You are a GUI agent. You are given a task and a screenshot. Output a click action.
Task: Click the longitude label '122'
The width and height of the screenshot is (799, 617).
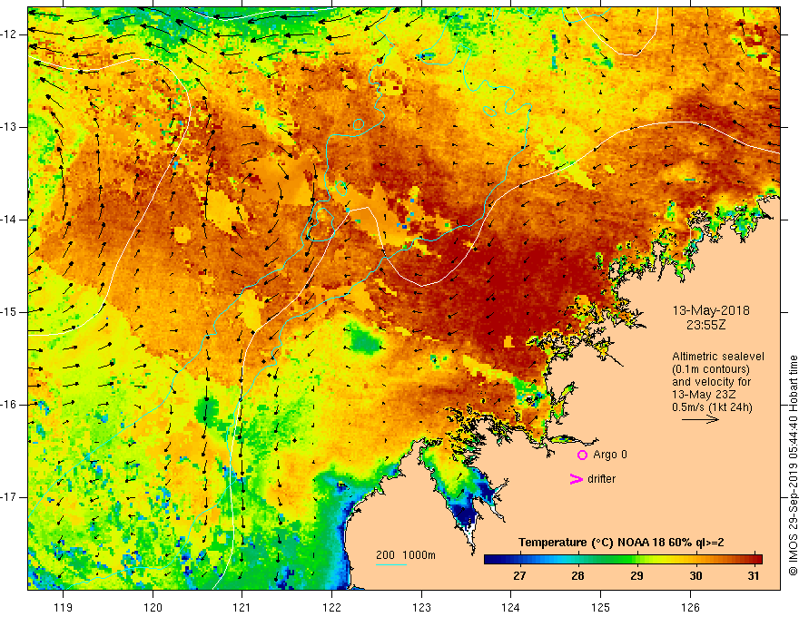click(x=331, y=607)
